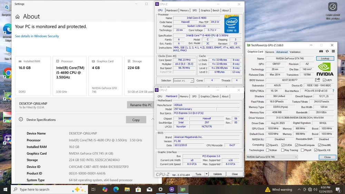Click the Close button in lower CPU-Z window
Screen dimensions: 345x194
[x=235, y=174]
